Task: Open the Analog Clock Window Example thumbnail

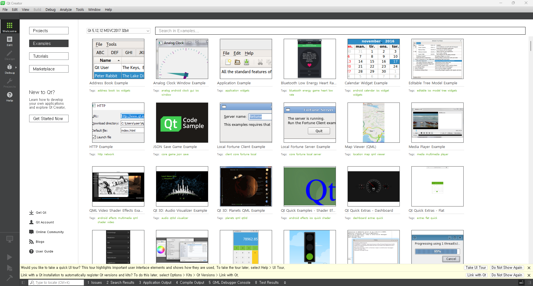Action: [182, 59]
